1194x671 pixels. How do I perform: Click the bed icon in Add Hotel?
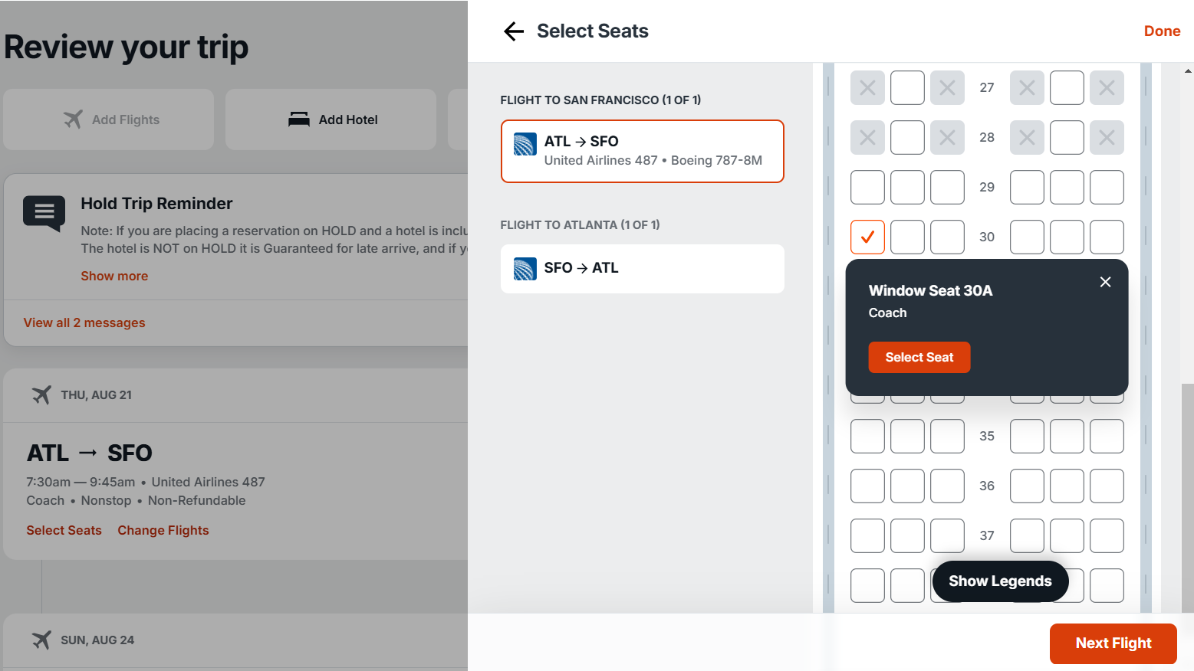click(x=299, y=119)
